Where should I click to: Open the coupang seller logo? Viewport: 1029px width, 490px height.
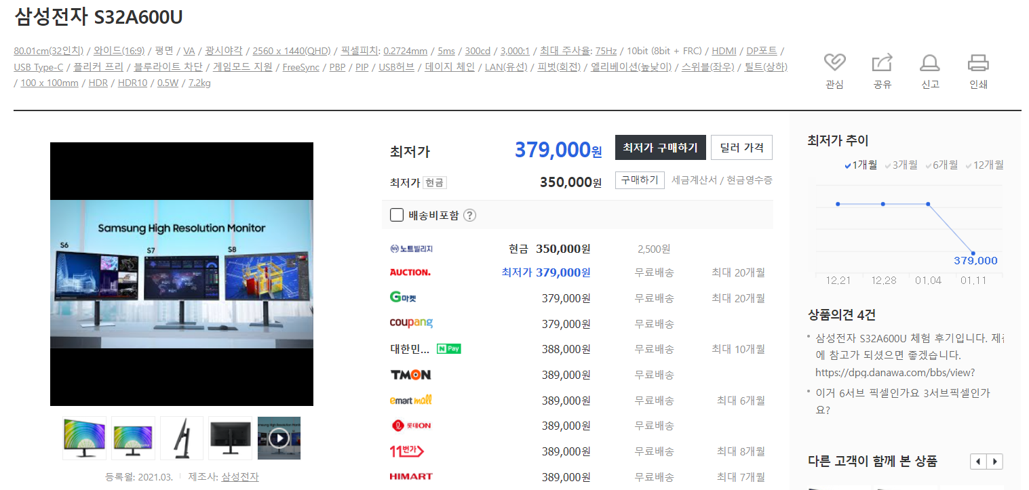tap(411, 323)
